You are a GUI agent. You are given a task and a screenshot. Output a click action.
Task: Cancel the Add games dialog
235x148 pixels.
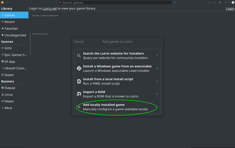pyautogui.click(x=78, y=41)
